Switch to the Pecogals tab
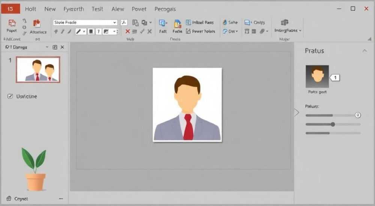The image size is (375, 206). pos(165,9)
